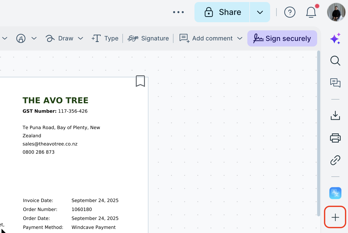Screen dimensions: 348x233
Task: Expand the Draw tool dropdown arrow
Action: click(x=80, y=38)
